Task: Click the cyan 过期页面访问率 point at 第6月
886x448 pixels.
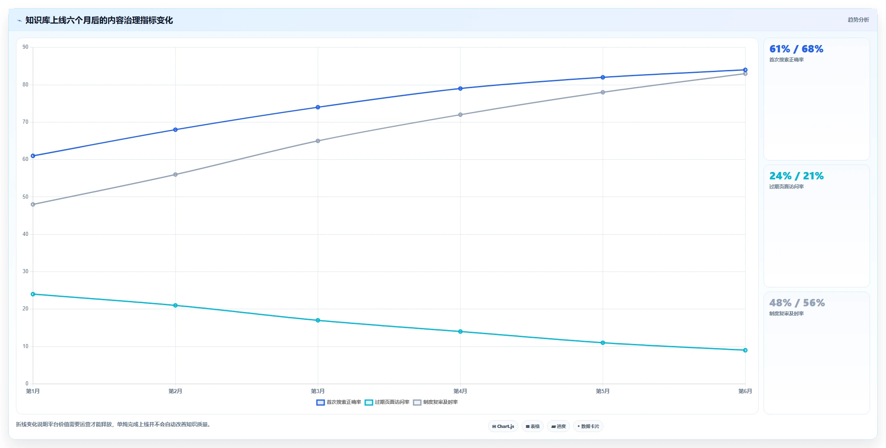Action: pyautogui.click(x=745, y=350)
